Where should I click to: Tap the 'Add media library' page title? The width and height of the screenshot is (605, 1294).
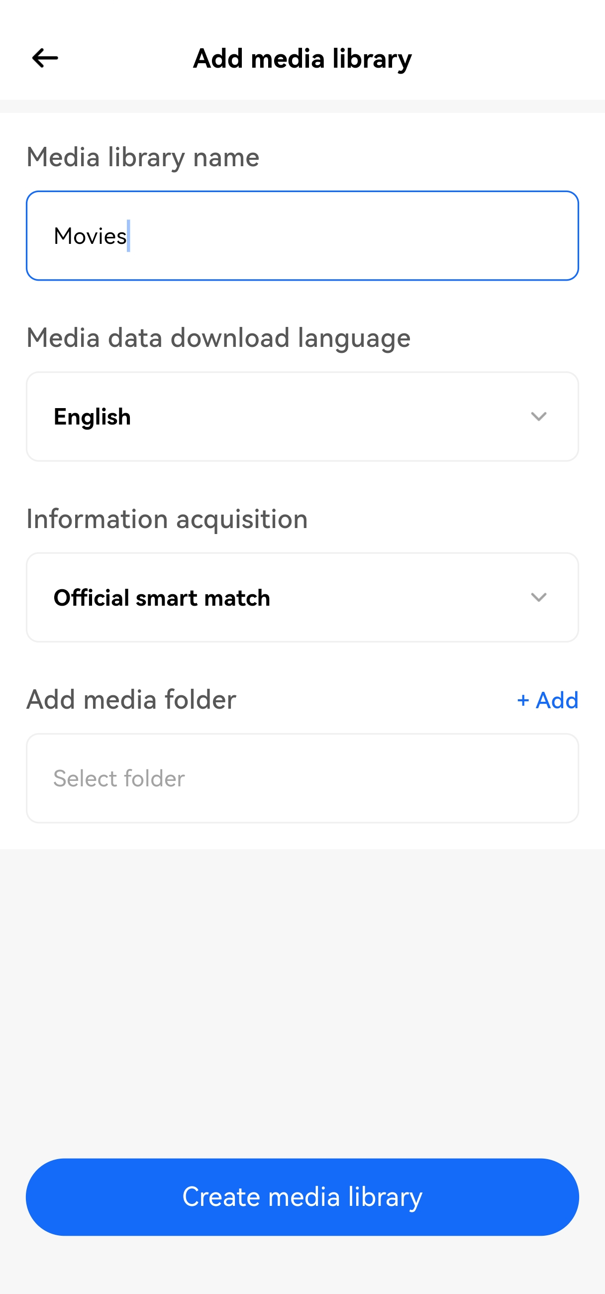tap(302, 58)
